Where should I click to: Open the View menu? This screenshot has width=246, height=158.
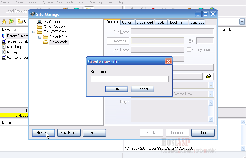[110, 2]
